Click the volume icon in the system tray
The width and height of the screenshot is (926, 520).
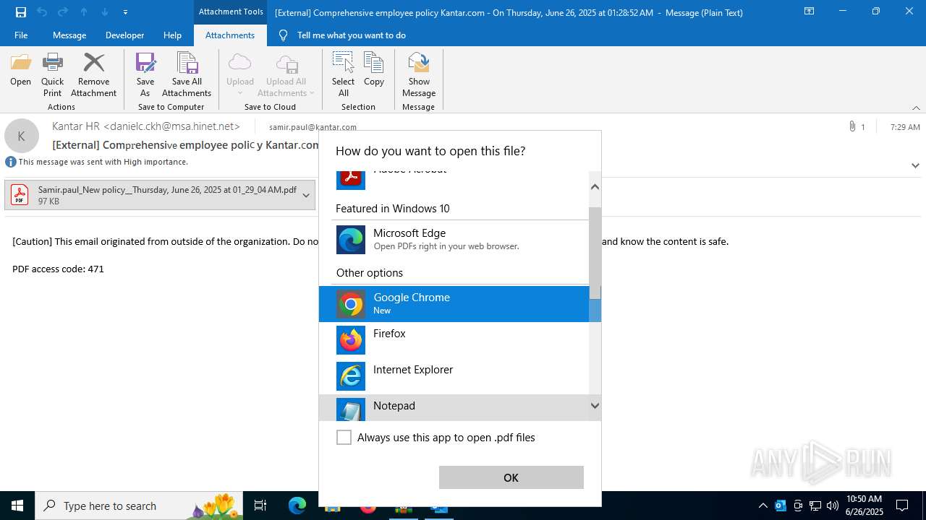click(x=833, y=506)
